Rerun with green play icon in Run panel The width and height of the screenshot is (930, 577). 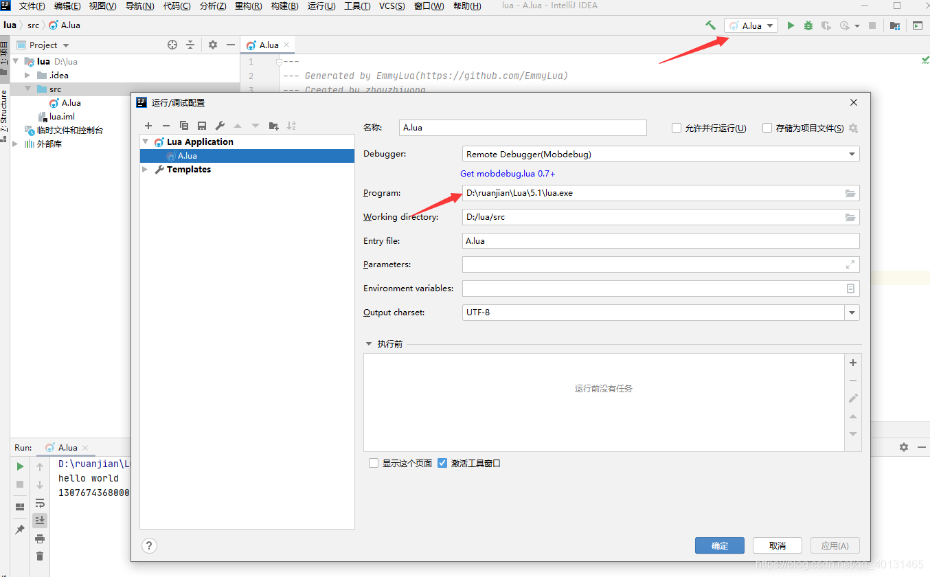pos(20,466)
